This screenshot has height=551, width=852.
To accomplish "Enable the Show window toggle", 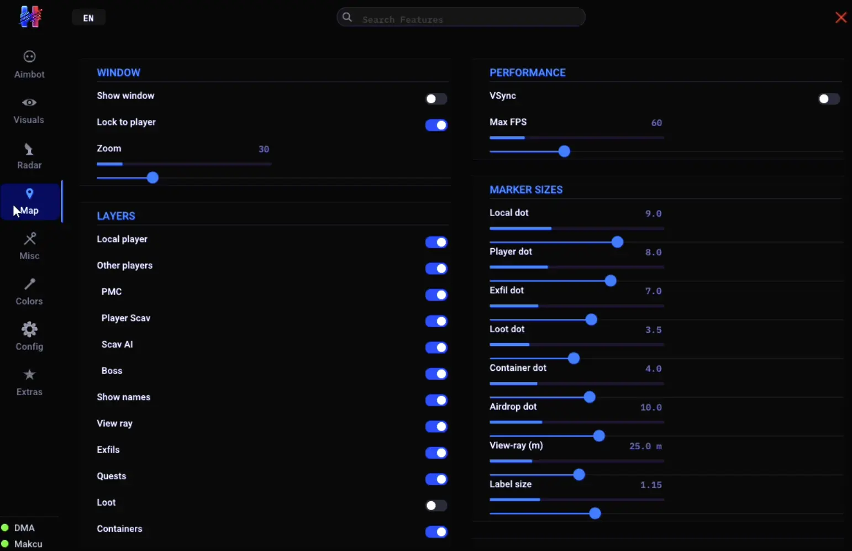I will click(x=436, y=99).
